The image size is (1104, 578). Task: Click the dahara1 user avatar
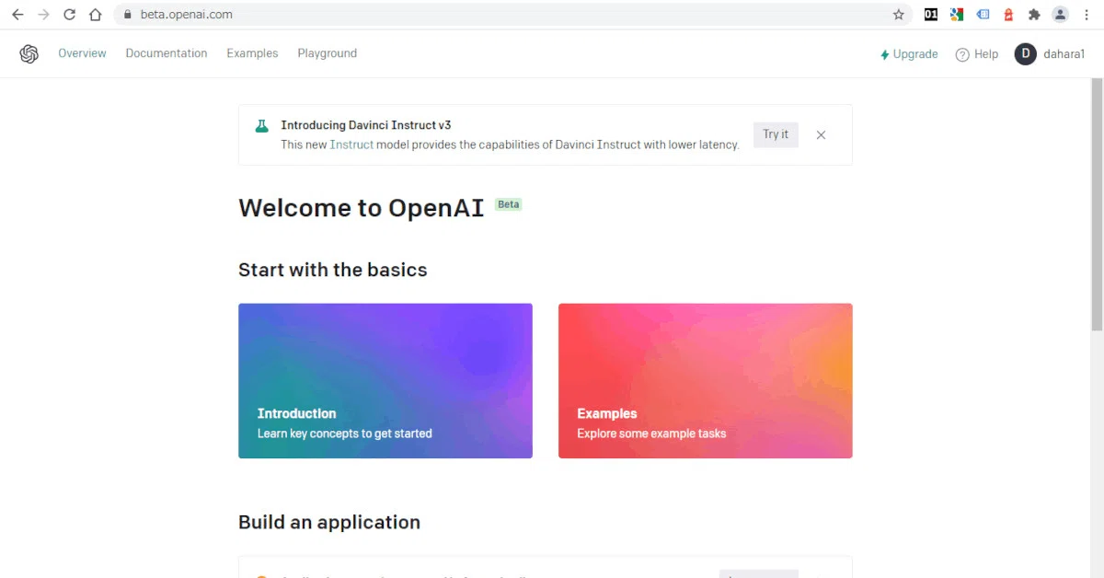(x=1025, y=54)
